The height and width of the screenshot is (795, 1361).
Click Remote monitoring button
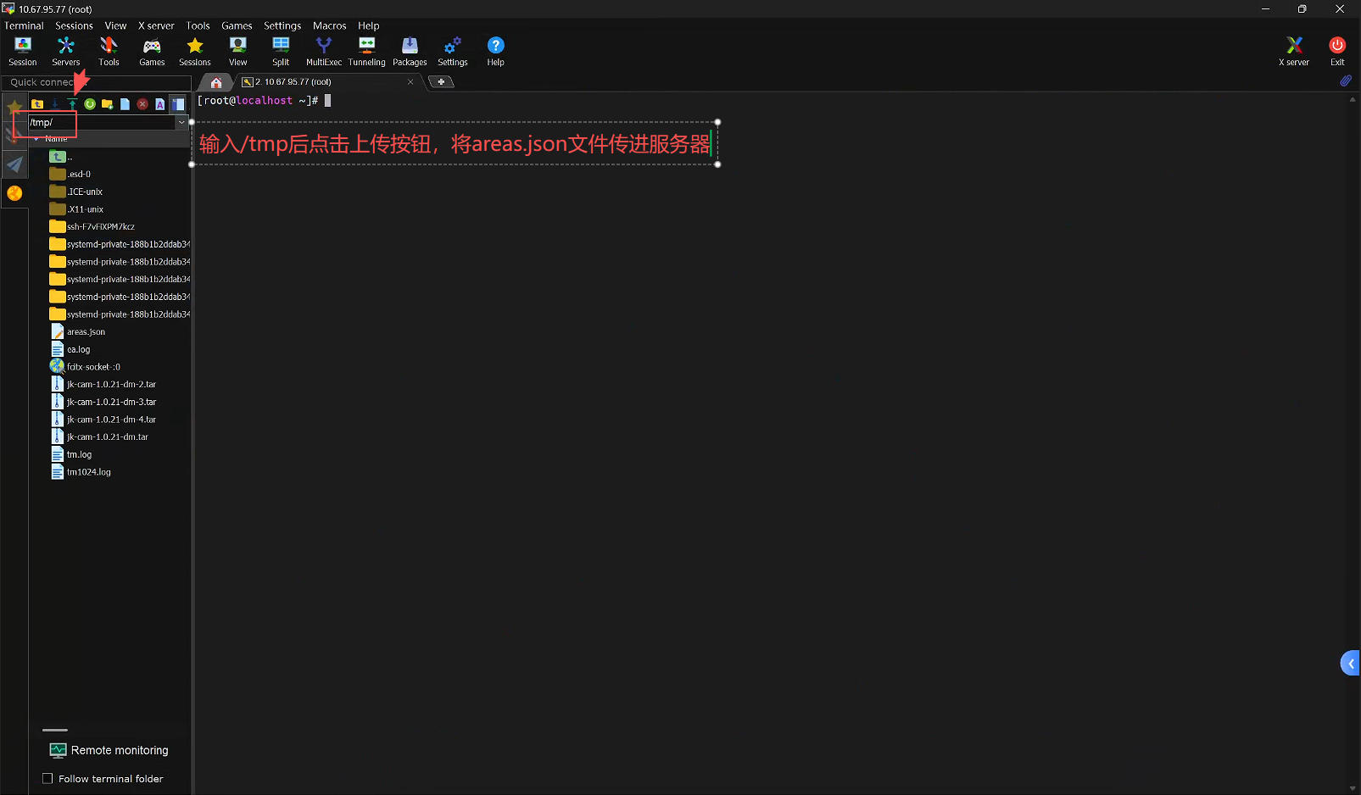click(109, 750)
